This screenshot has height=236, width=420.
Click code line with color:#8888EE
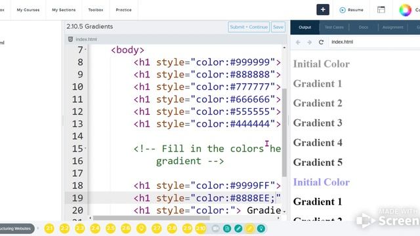click(x=207, y=198)
